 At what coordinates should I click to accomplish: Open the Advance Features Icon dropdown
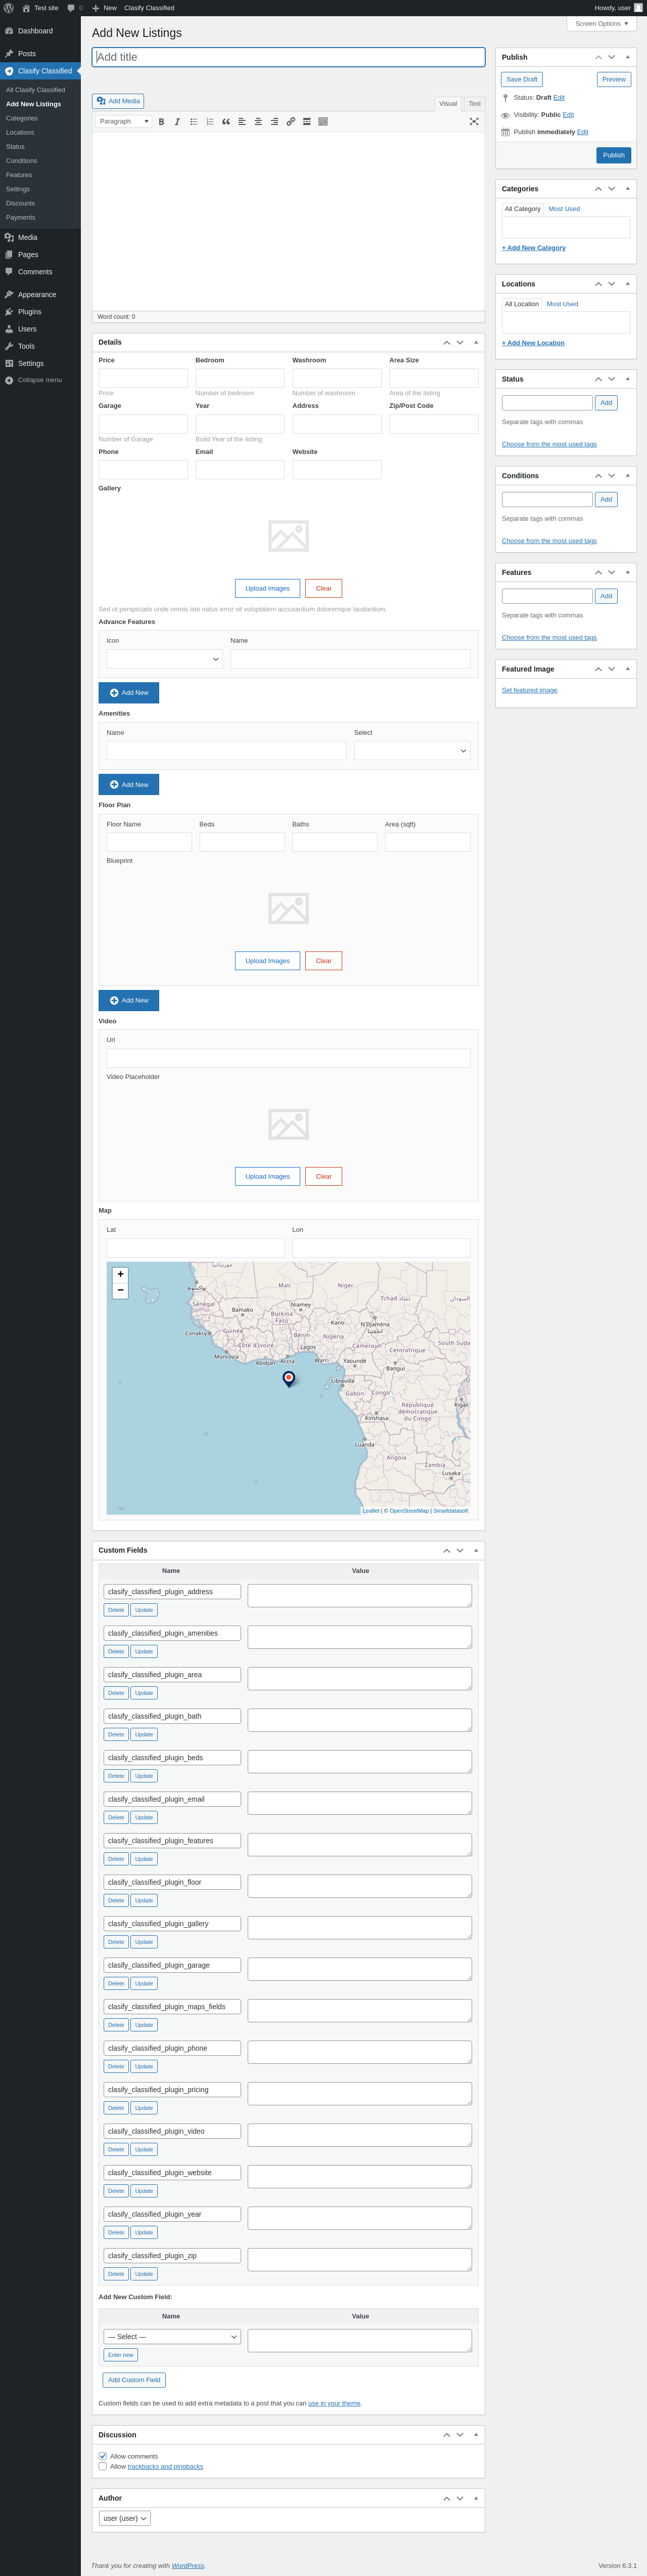click(x=165, y=659)
